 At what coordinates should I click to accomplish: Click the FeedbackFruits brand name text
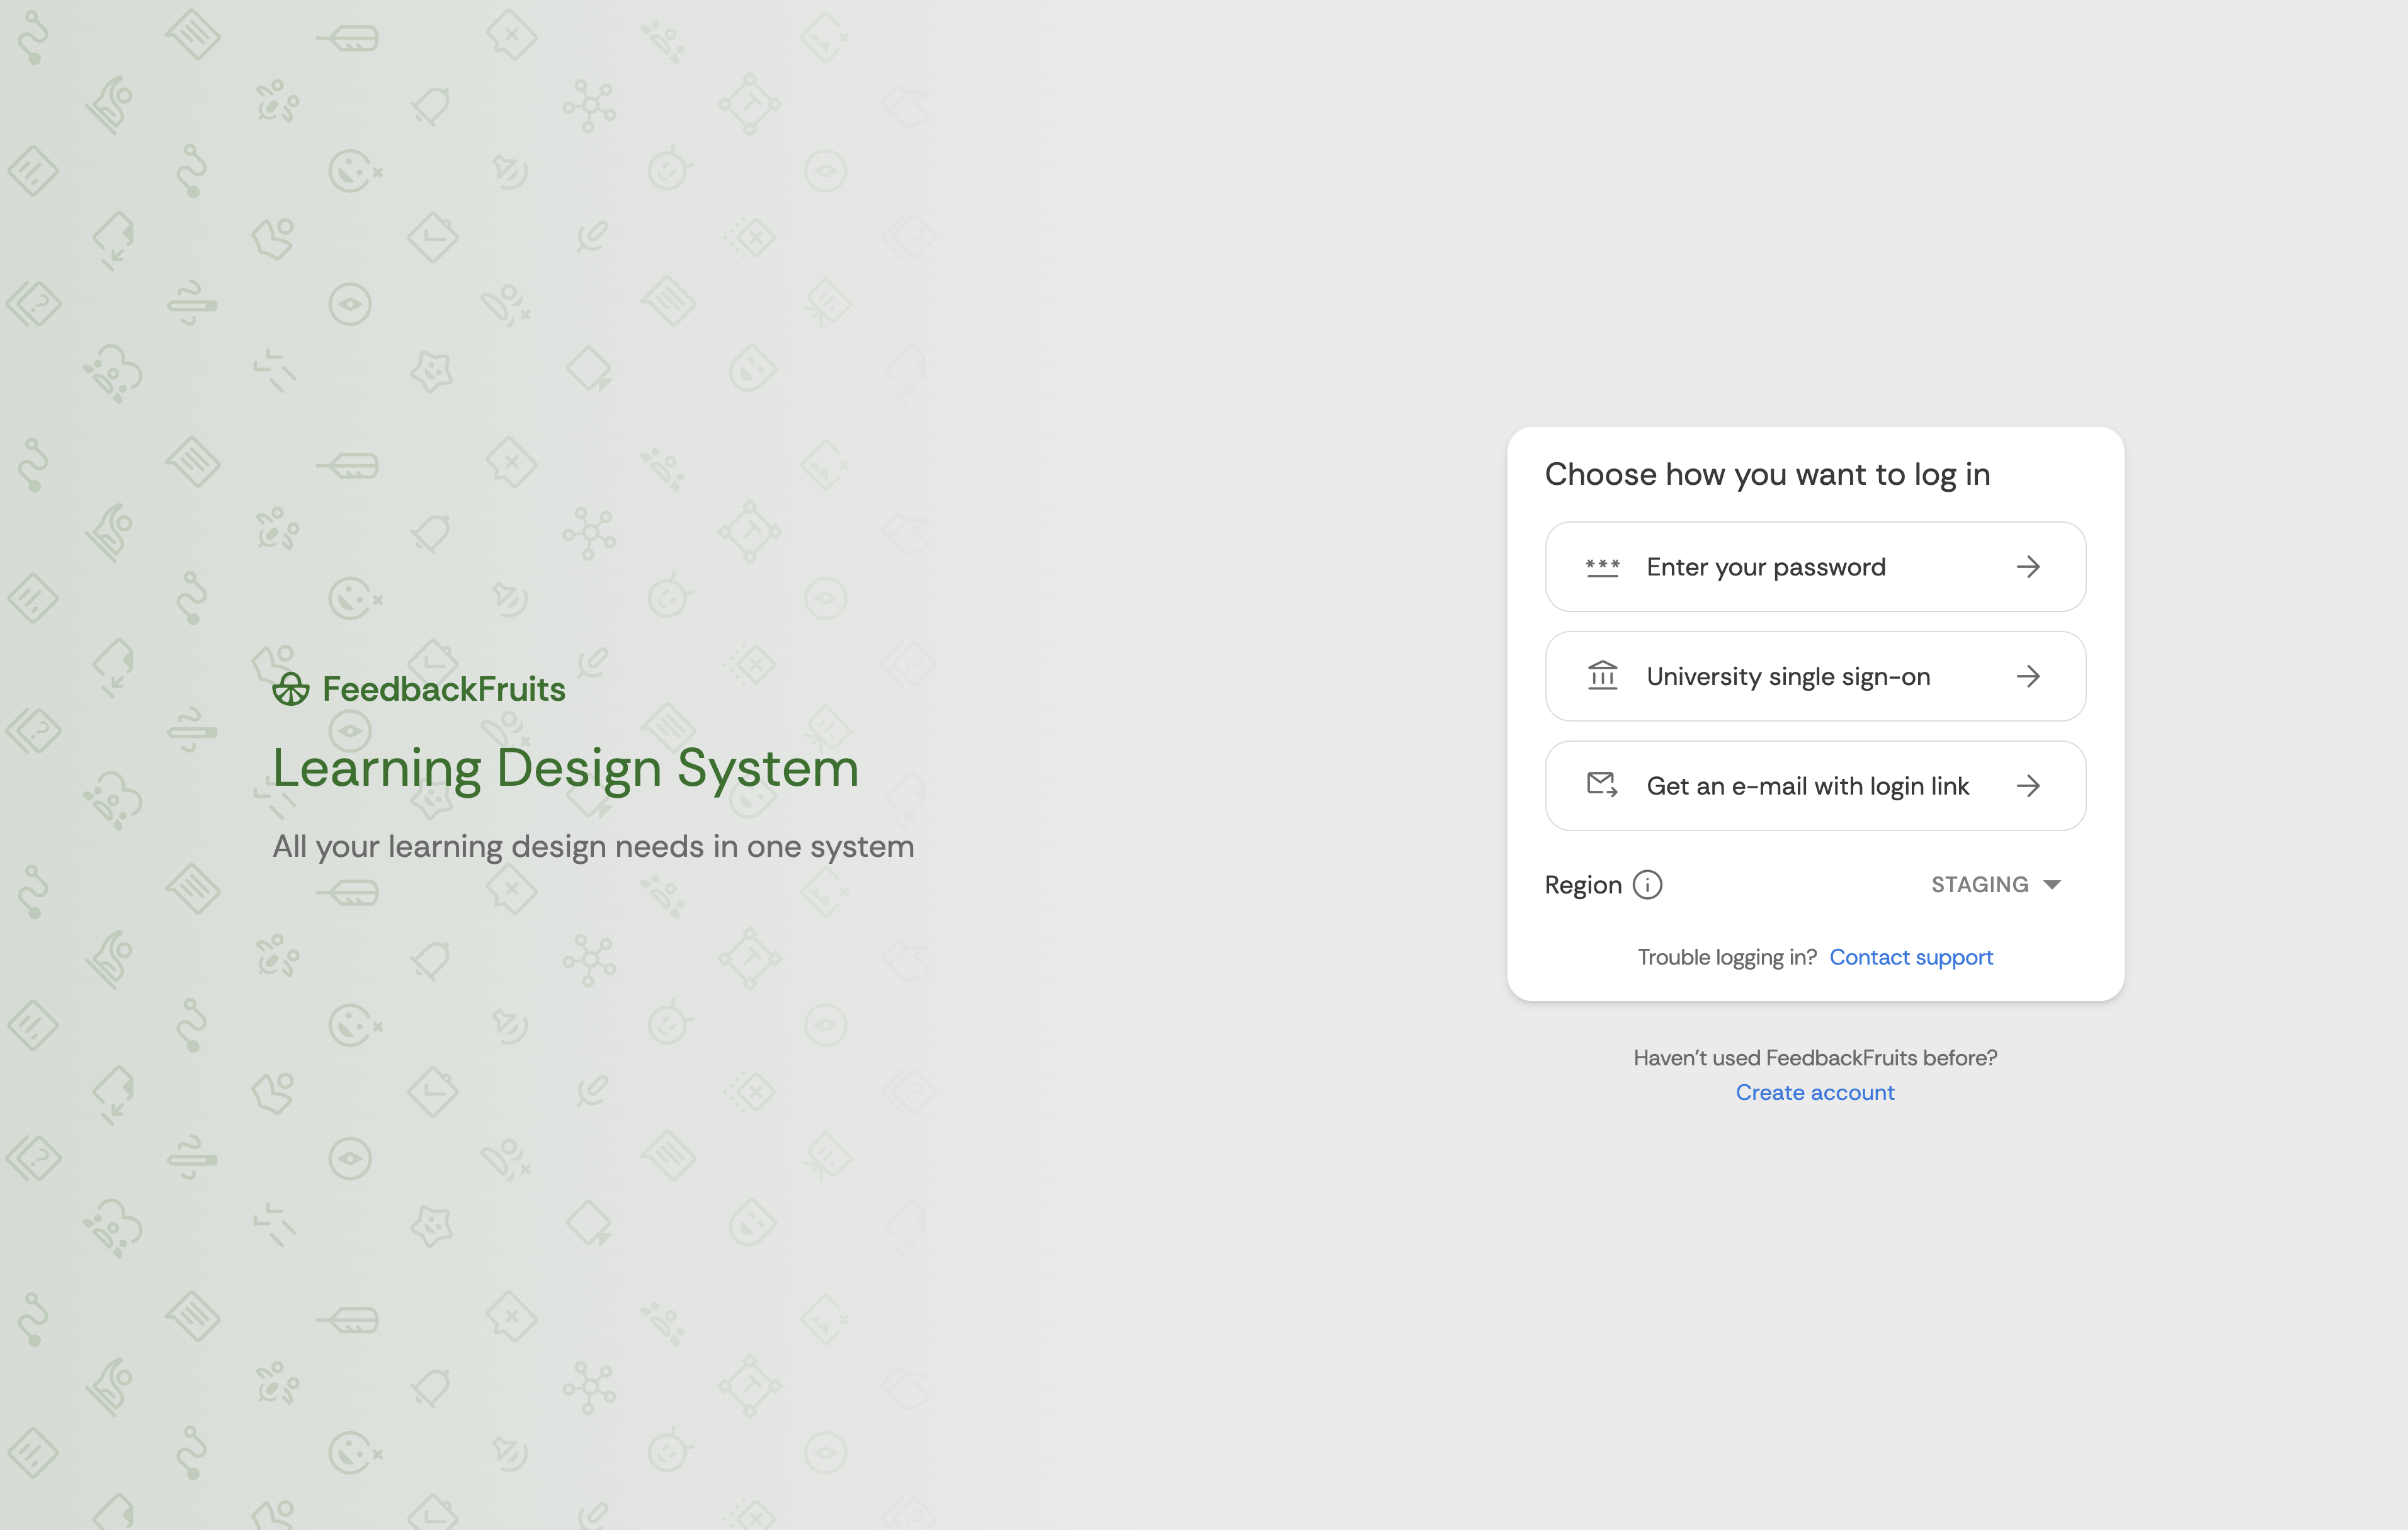tap(444, 689)
